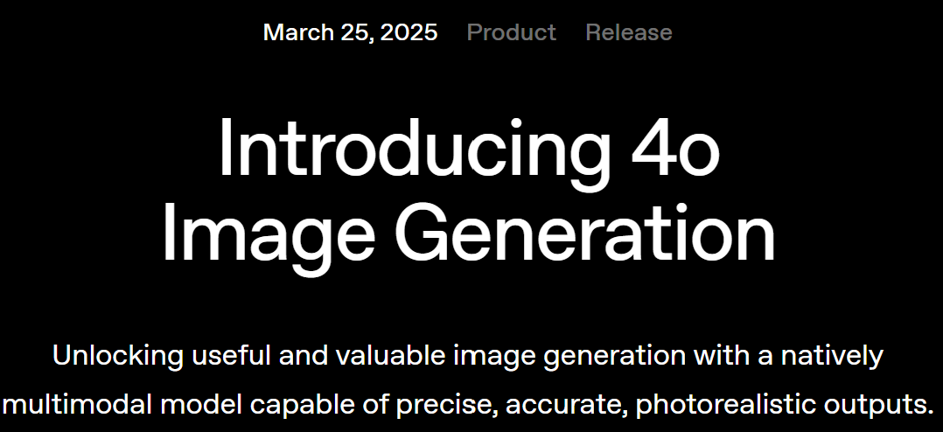Screen dimensions: 943x432
Task: Click the year 2025 in the date
Action: 409,32
